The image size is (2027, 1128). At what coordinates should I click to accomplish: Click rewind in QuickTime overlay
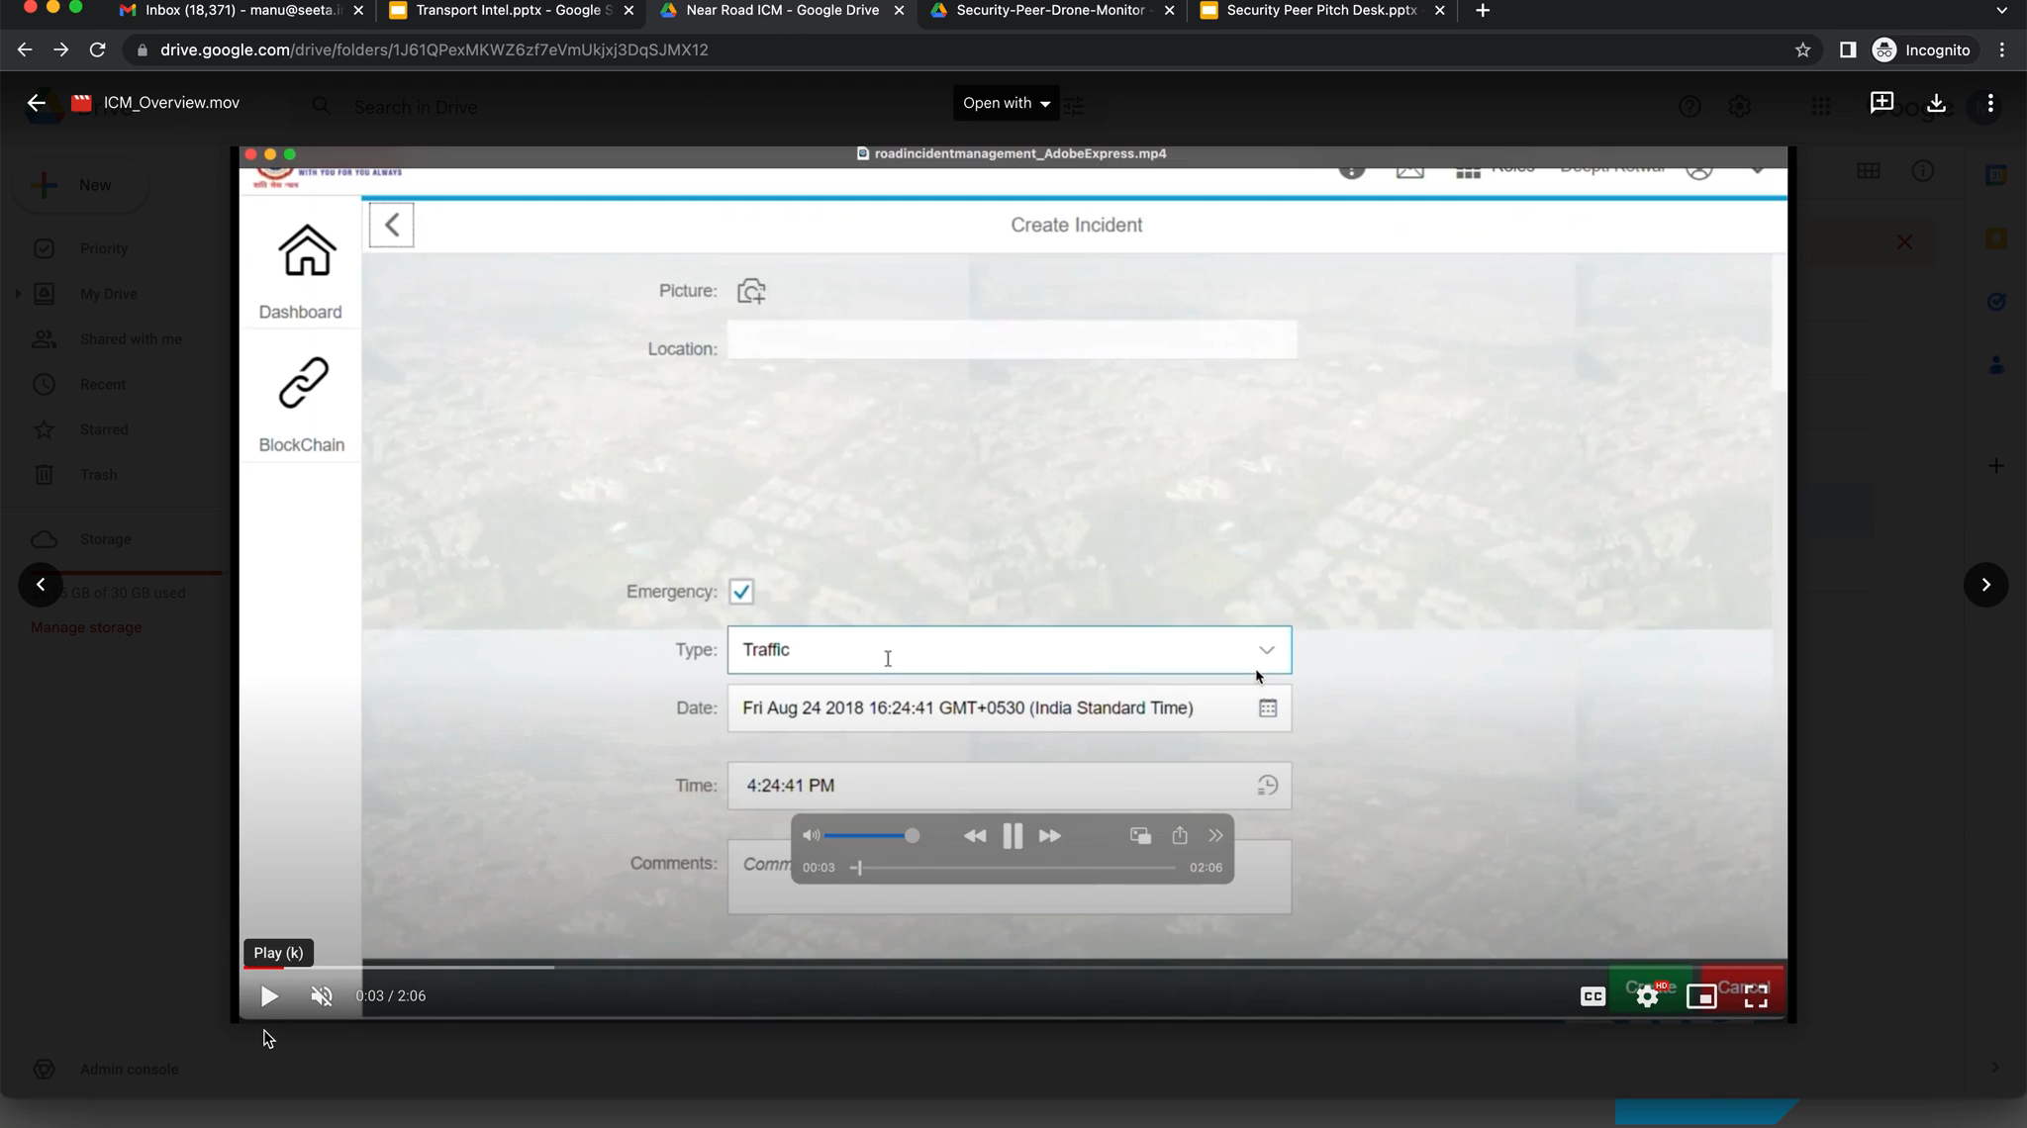974,836
